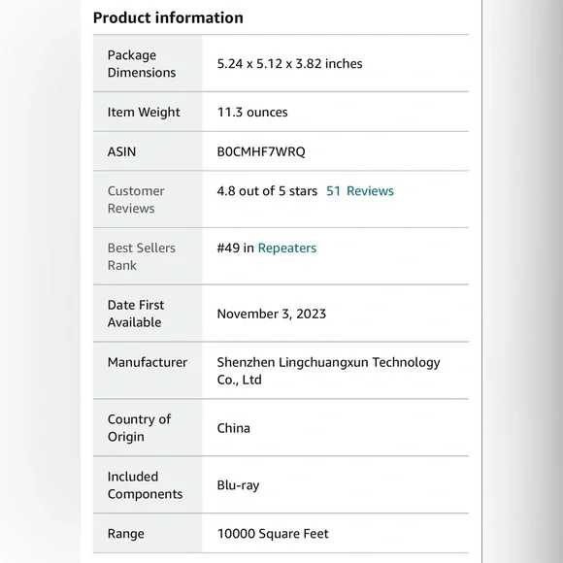The width and height of the screenshot is (563, 563).
Task: Click the 4.8 out of 5 stars text
Action: 267,191
